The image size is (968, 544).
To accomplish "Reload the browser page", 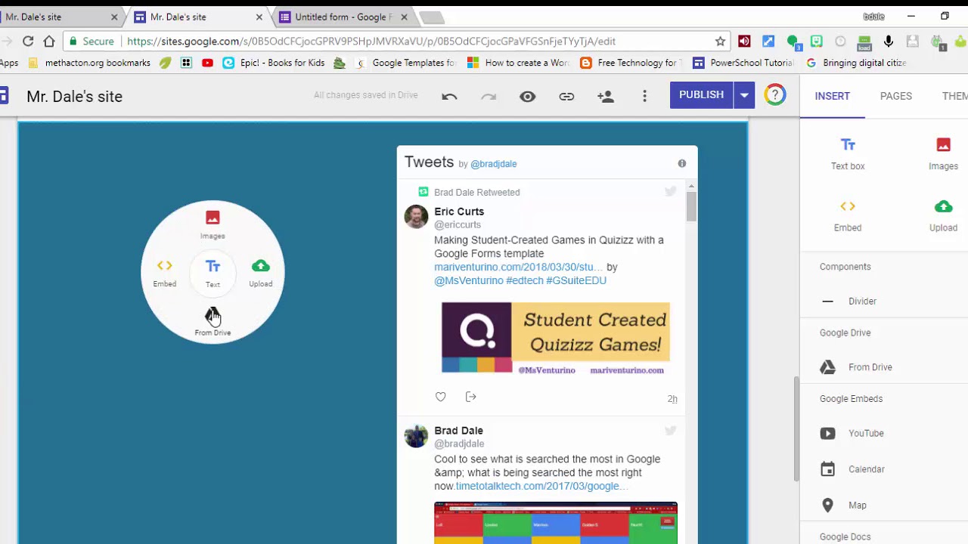I will [28, 41].
